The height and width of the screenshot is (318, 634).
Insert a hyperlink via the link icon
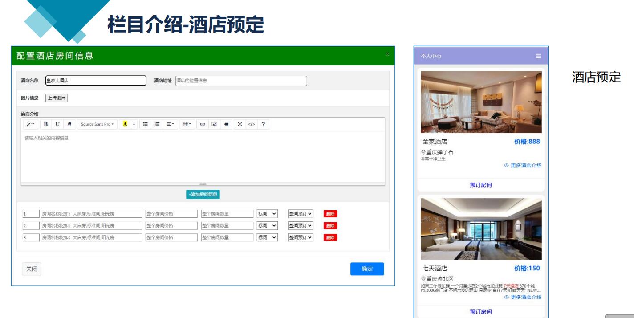tap(203, 124)
